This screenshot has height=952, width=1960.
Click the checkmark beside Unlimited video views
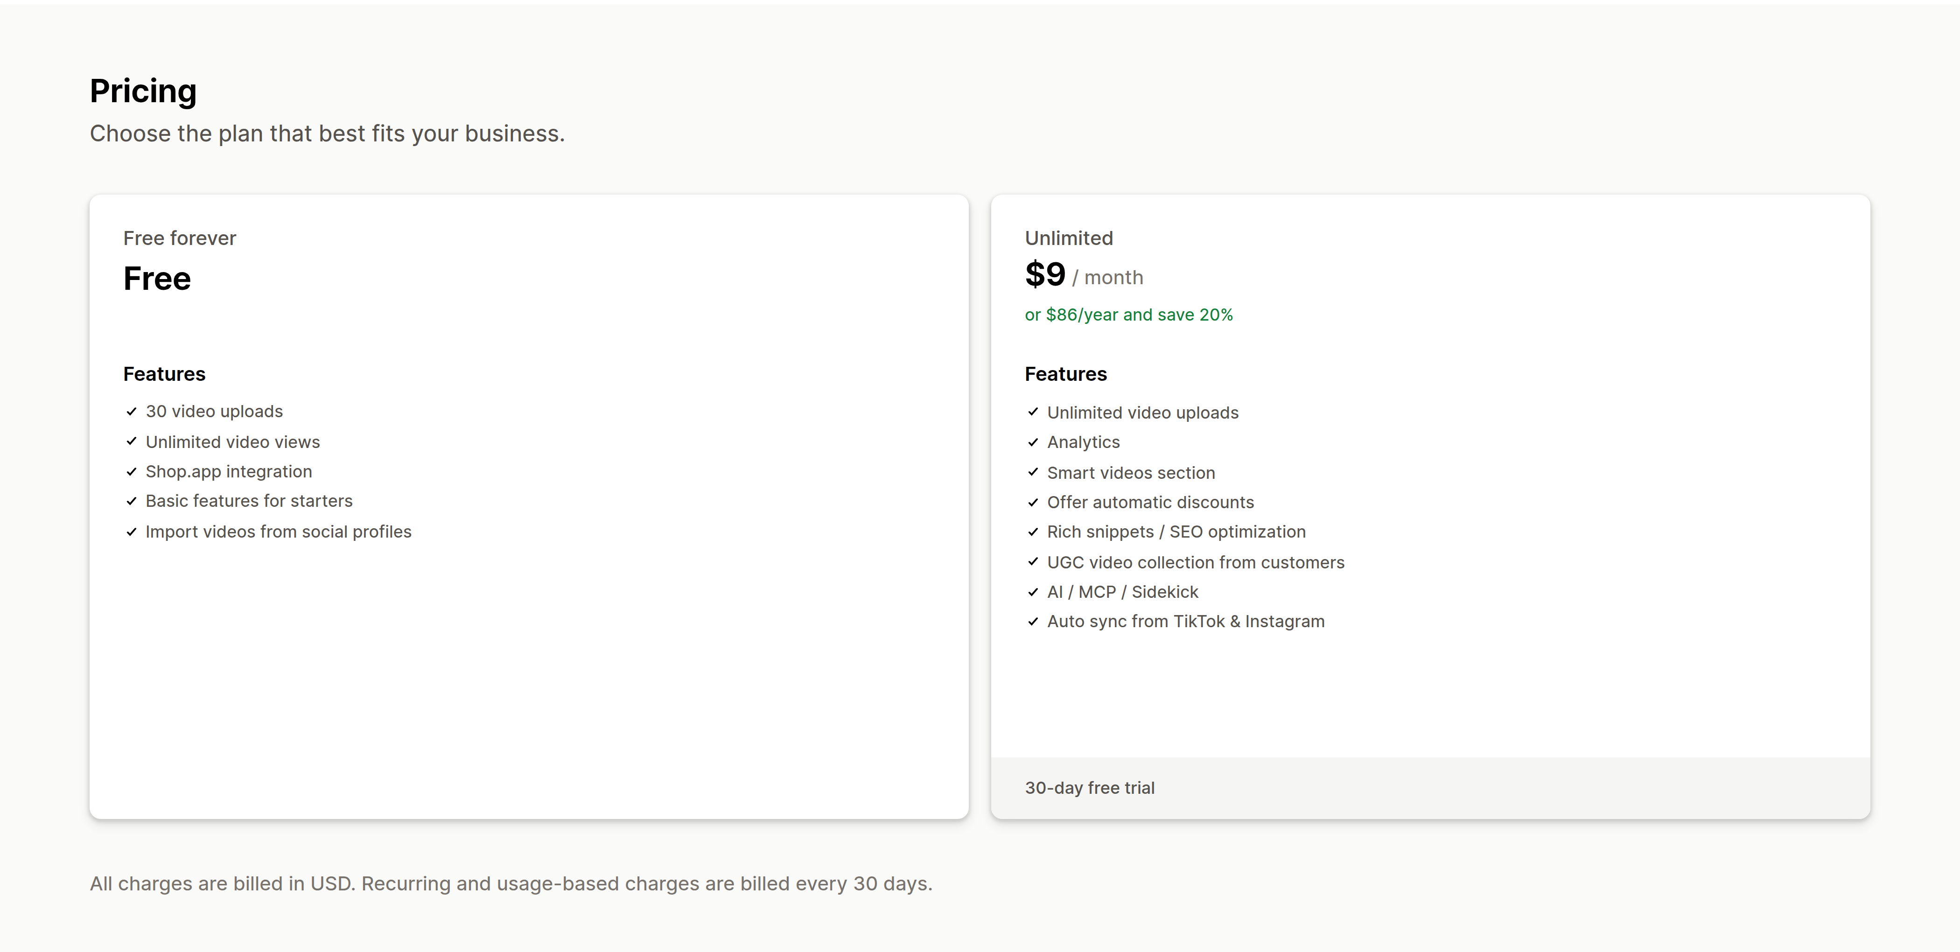[x=132, y=441]
